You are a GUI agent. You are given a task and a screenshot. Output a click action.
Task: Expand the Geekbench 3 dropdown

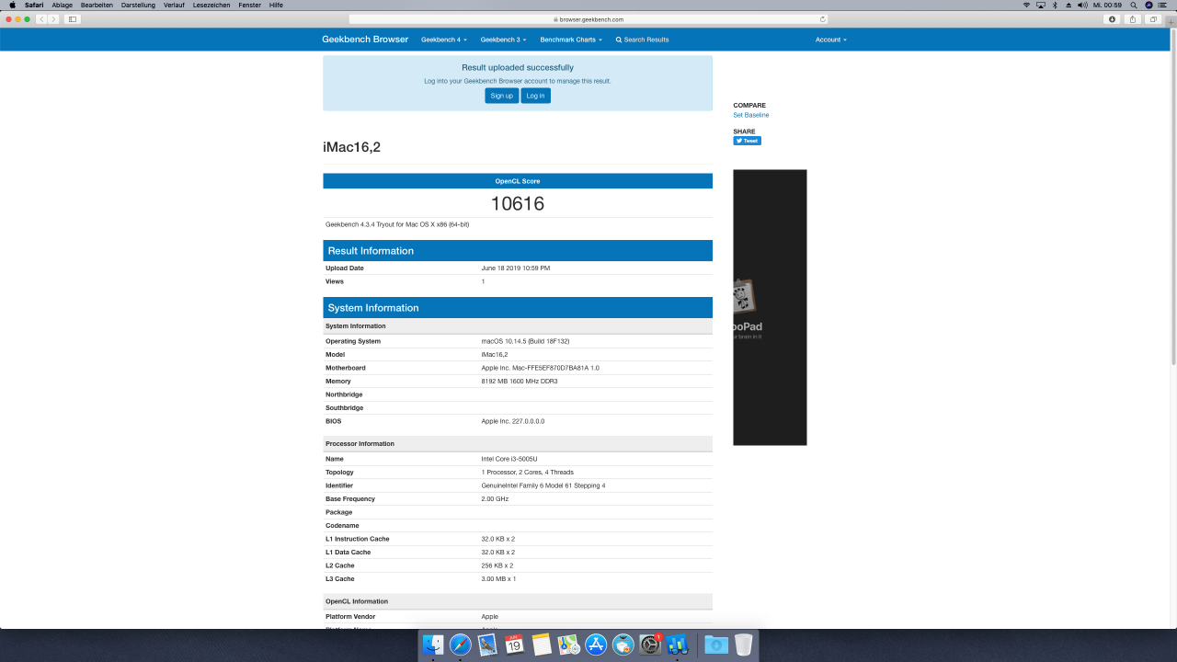pyautogui.click(x=503, y=40)
